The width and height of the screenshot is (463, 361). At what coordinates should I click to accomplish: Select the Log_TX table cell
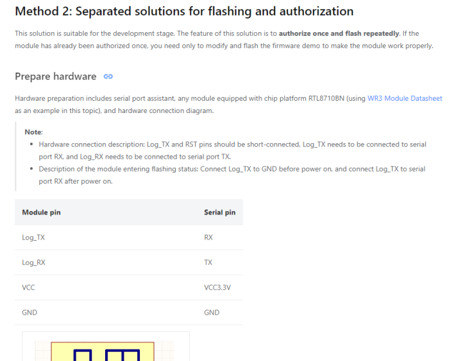33,238
